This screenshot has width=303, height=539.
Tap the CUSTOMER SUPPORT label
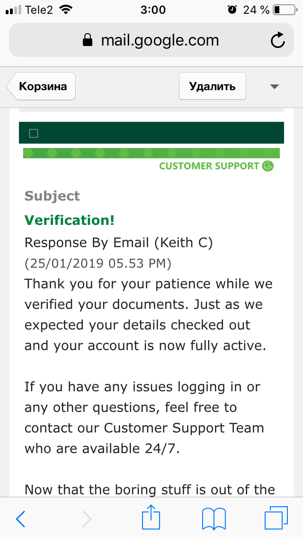[x=209, y=166]
